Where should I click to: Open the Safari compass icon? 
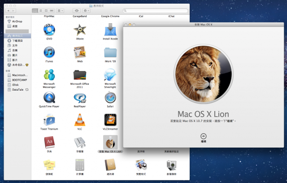pyautogui.click(x=110, y=97)
